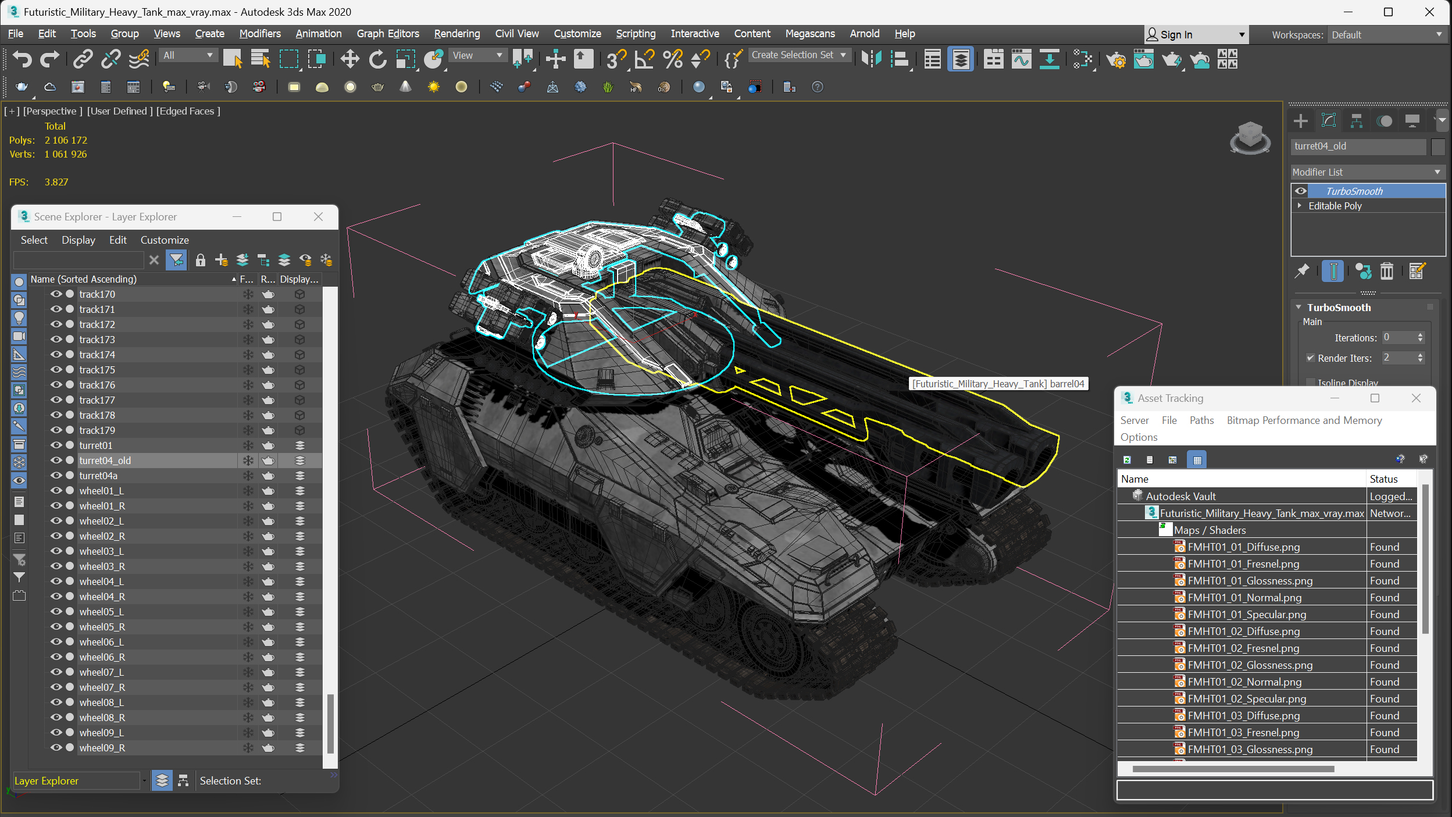Open the Create panel plus icon
The image size is (1452, 817).
(x=1301, y=120)
